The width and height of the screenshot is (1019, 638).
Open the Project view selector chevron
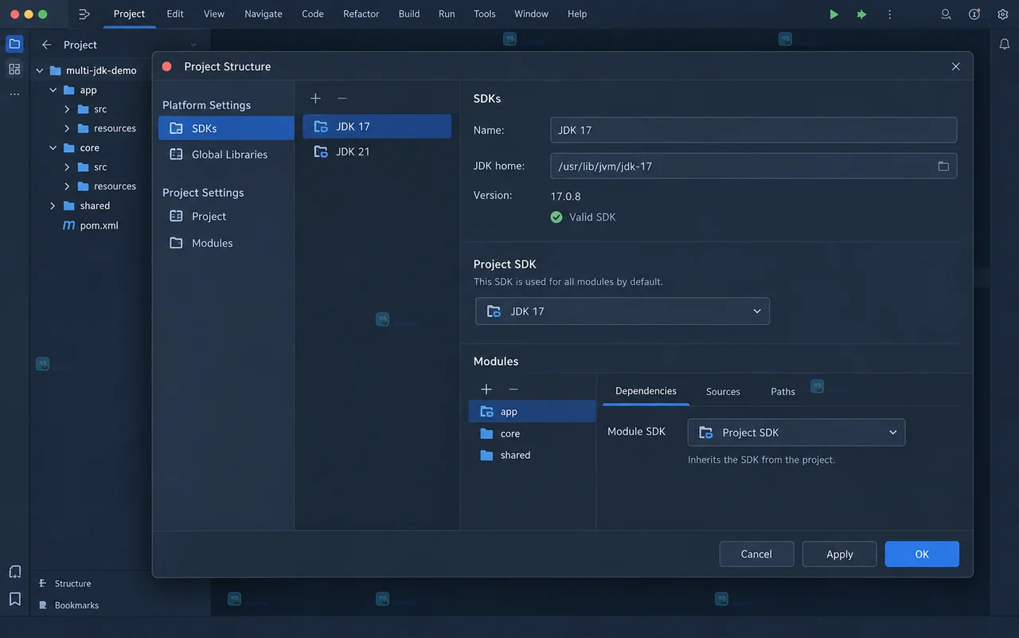193,45
